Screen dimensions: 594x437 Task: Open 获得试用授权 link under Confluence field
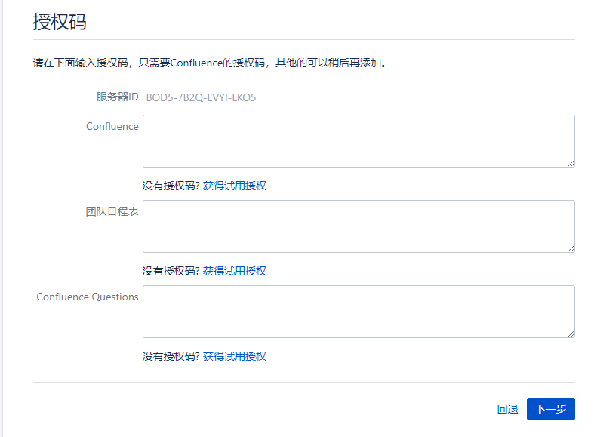click(235, 186)
